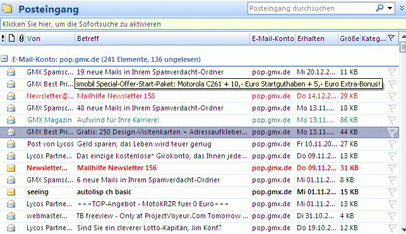Sort by the Erhalten column header
Screen dimensions: 406x234
[x=317, y=38]
